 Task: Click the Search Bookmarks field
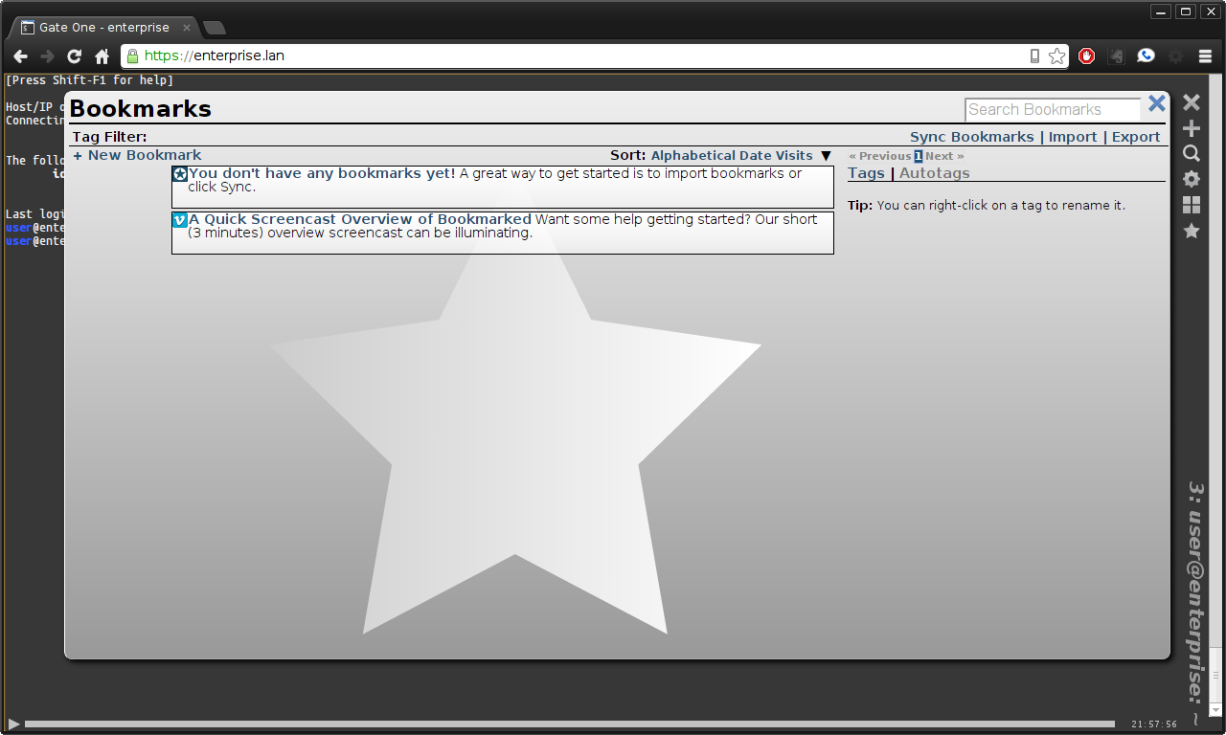pos(1051,109)
